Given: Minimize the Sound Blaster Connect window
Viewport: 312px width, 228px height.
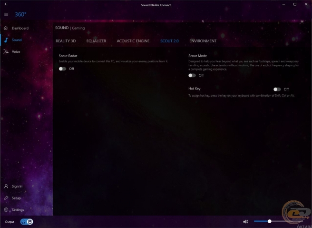Looking at the screenshot, I should tap(284, 4).
